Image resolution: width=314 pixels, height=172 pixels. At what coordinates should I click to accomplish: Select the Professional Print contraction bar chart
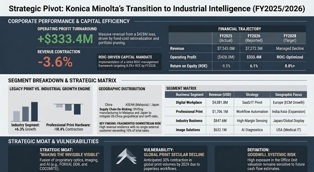pos(68,109)
